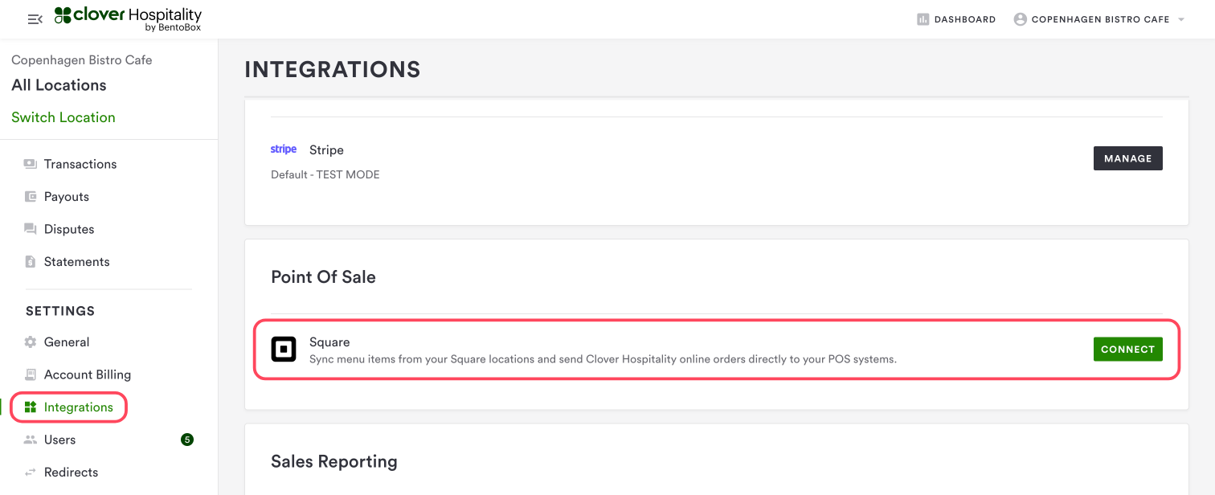Click the Switch Location link
1215x495 pixels.
(x=63, y=117)
